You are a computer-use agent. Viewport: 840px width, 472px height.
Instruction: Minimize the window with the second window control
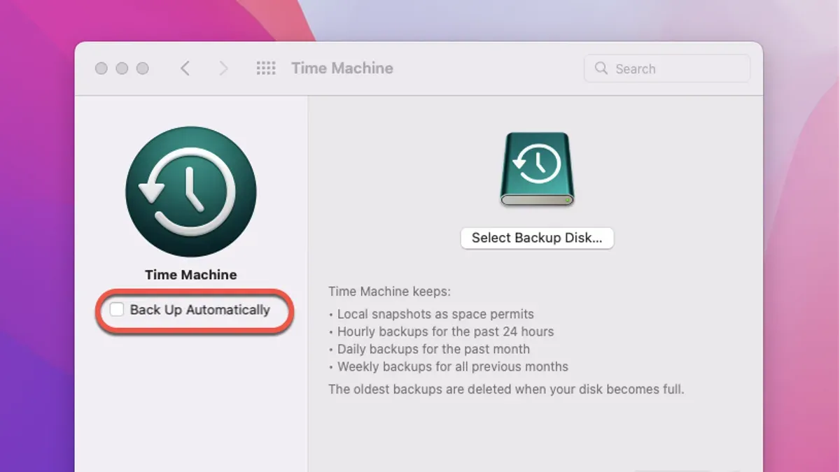pyautogui.click(x=122, y=69)
